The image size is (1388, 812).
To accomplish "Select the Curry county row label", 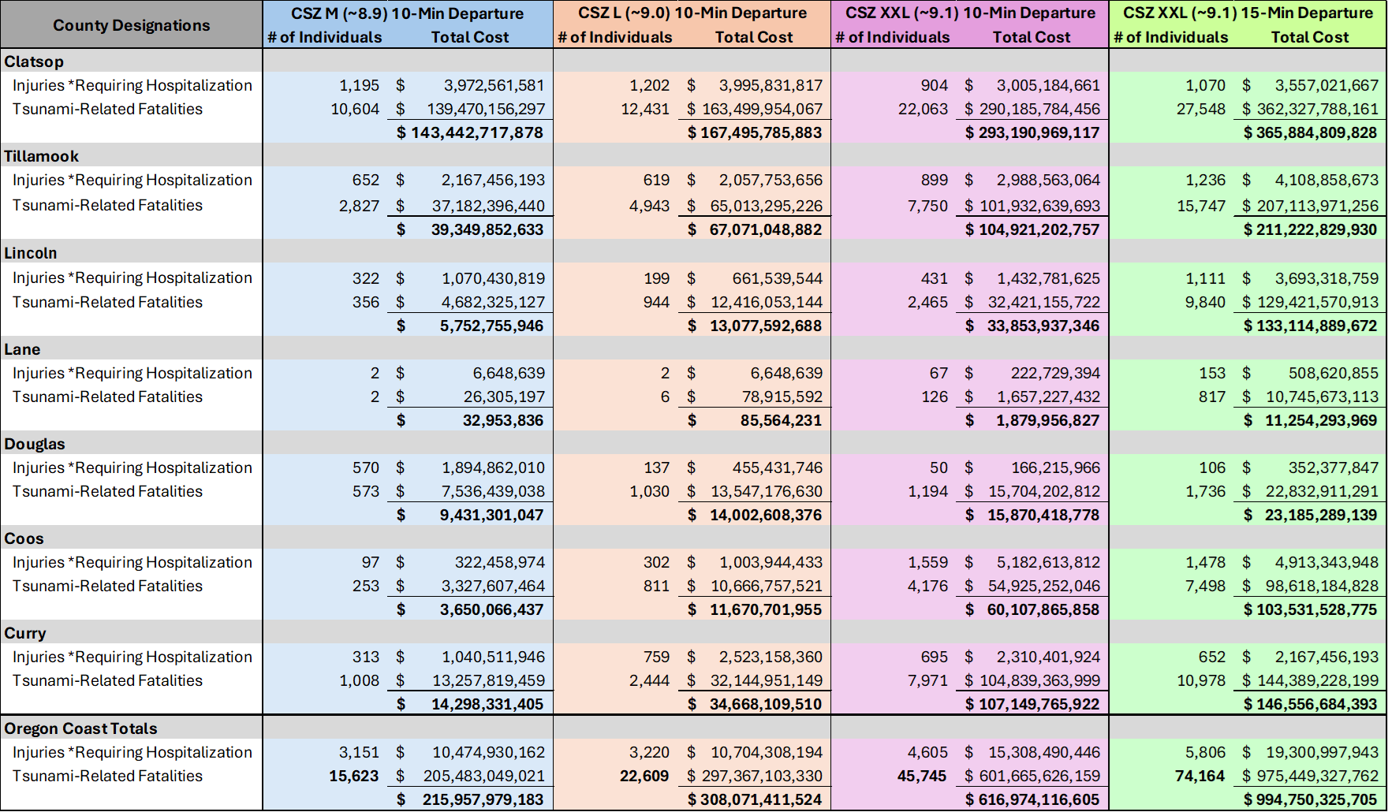I will click(25, 633).
